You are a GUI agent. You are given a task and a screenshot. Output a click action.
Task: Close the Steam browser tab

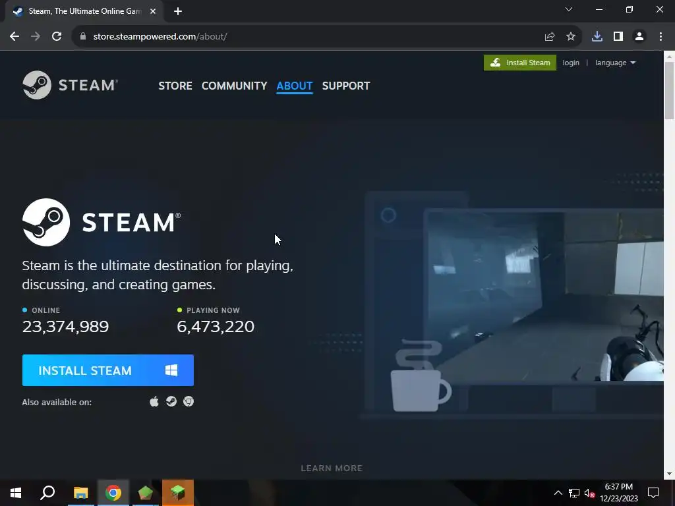pyautogui.click(x=153, y=11)
